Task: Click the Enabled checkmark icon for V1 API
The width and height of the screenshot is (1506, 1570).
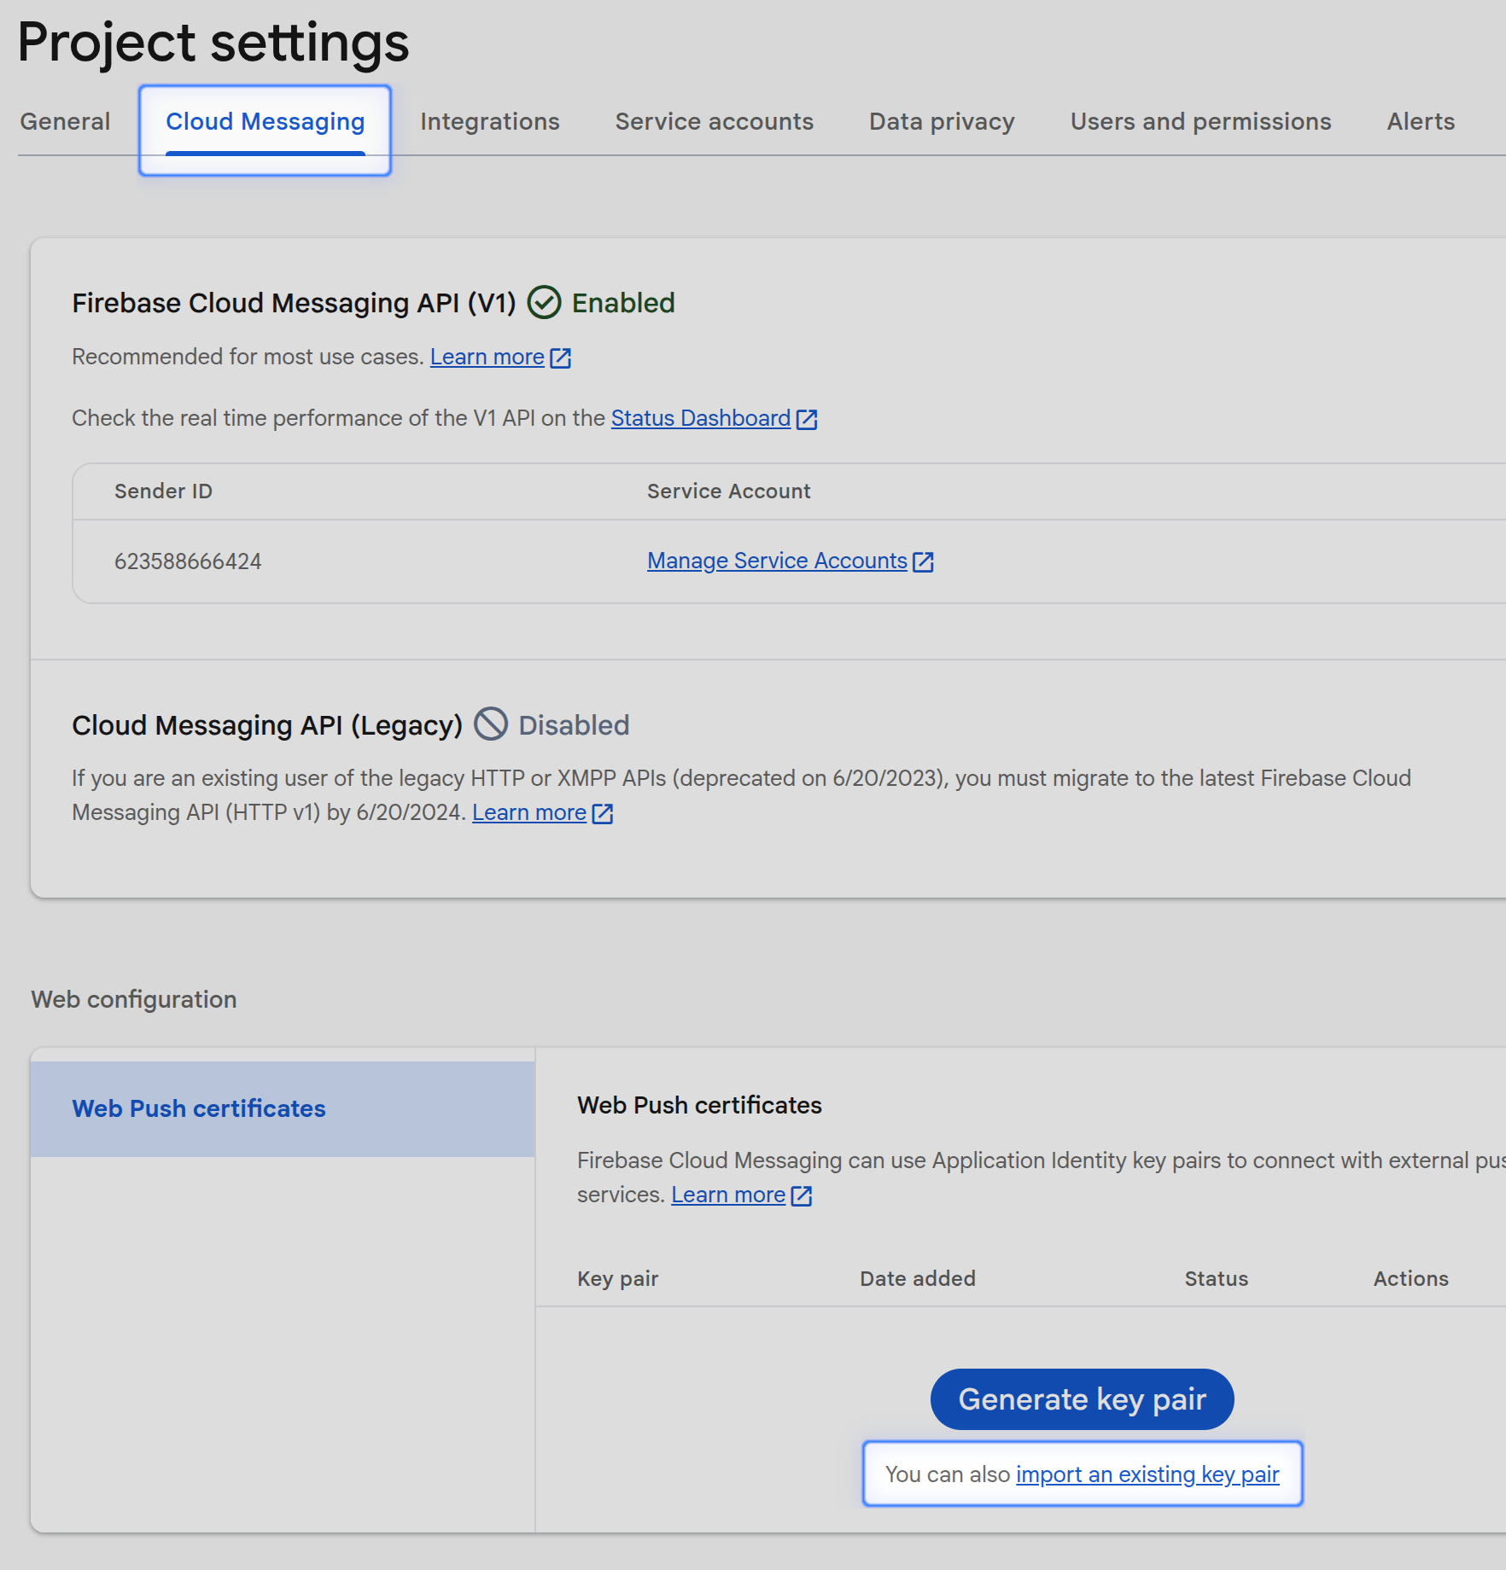Action: pos(544,302)
